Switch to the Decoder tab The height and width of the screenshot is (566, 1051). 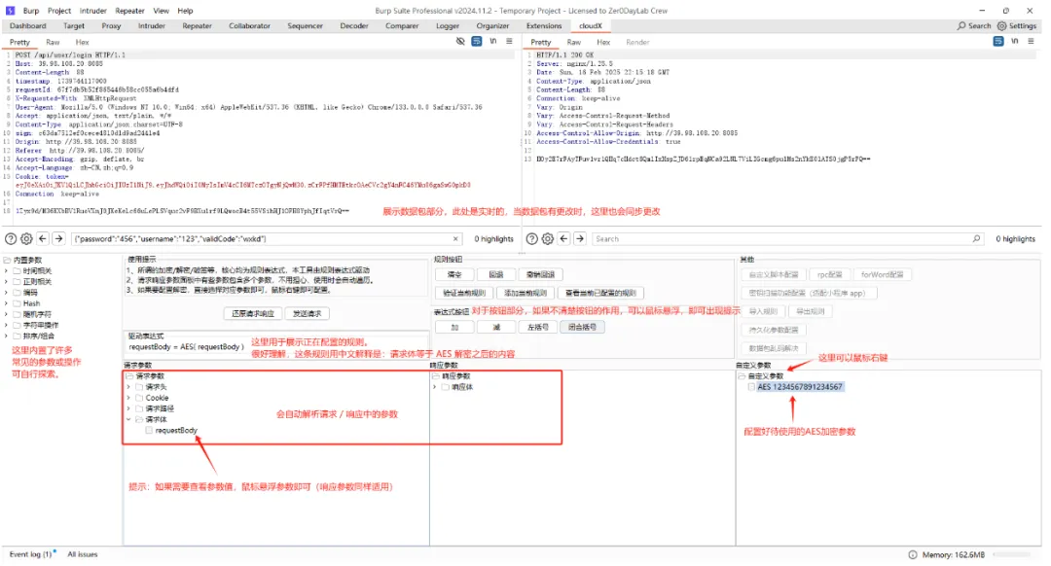coord(354,25)
